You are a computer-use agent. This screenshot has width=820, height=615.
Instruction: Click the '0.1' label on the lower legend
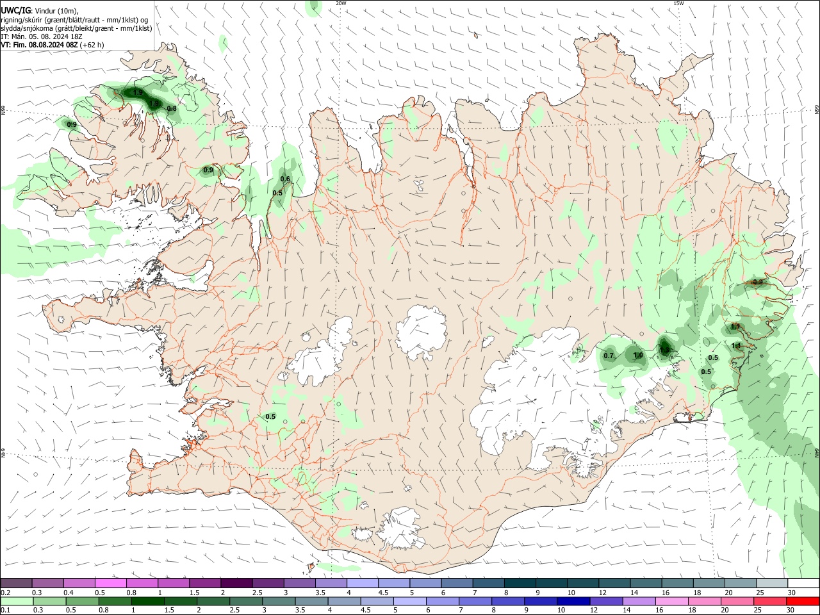(x=6, y=610)
